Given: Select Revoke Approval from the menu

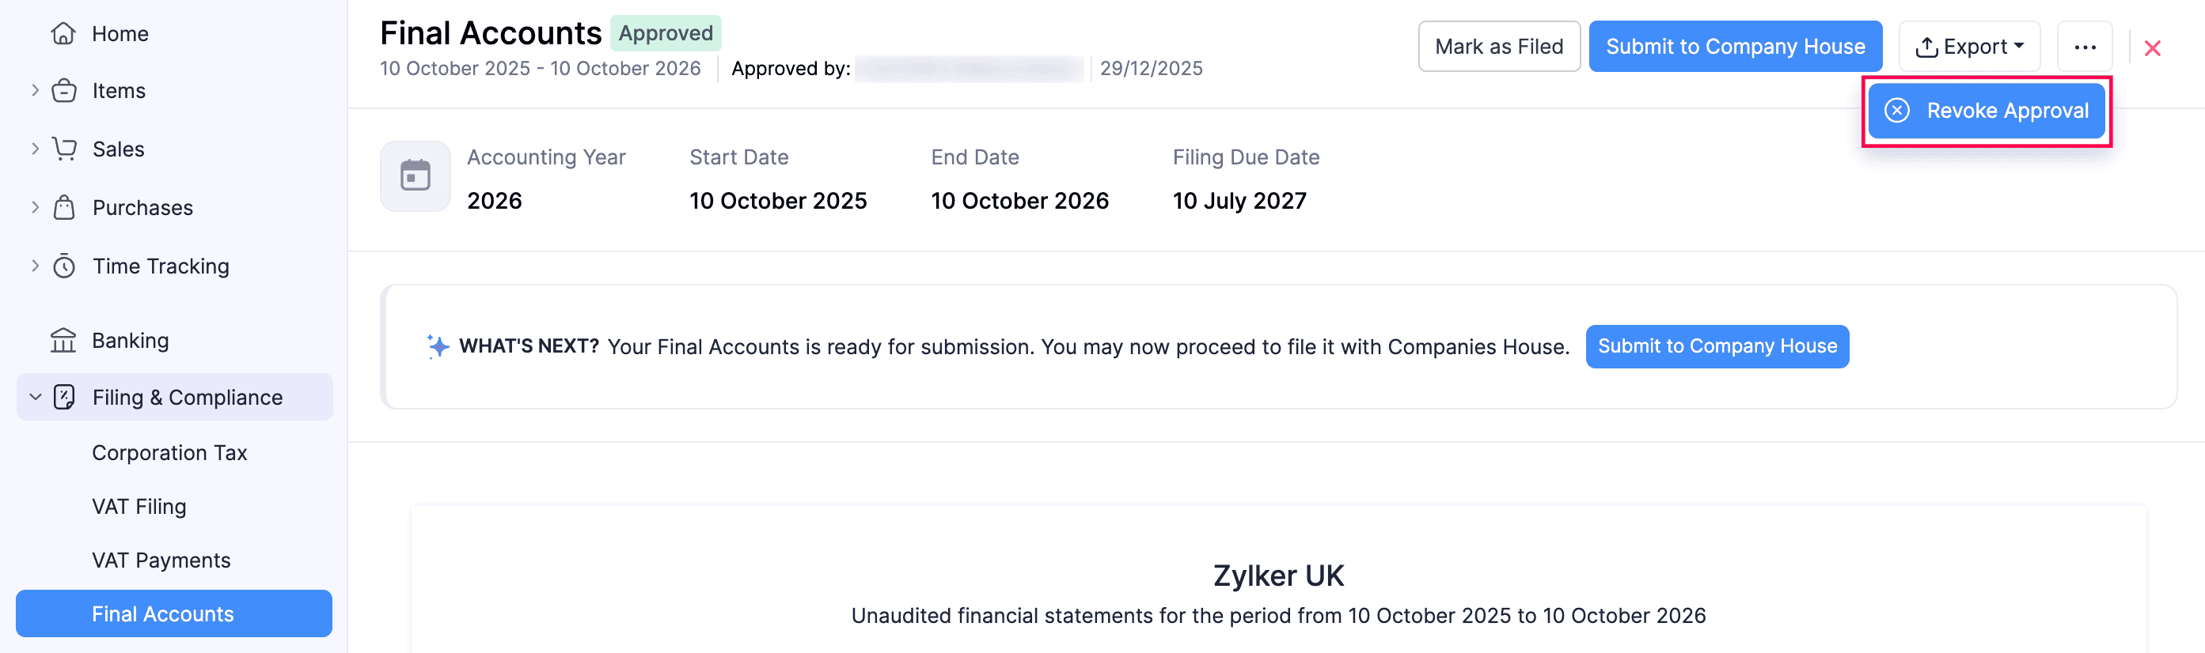Looking at the screenshot, I should (1986, 111).
